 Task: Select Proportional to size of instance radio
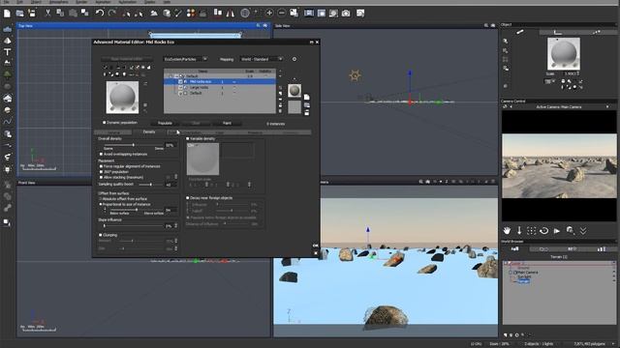click(101, 205)
